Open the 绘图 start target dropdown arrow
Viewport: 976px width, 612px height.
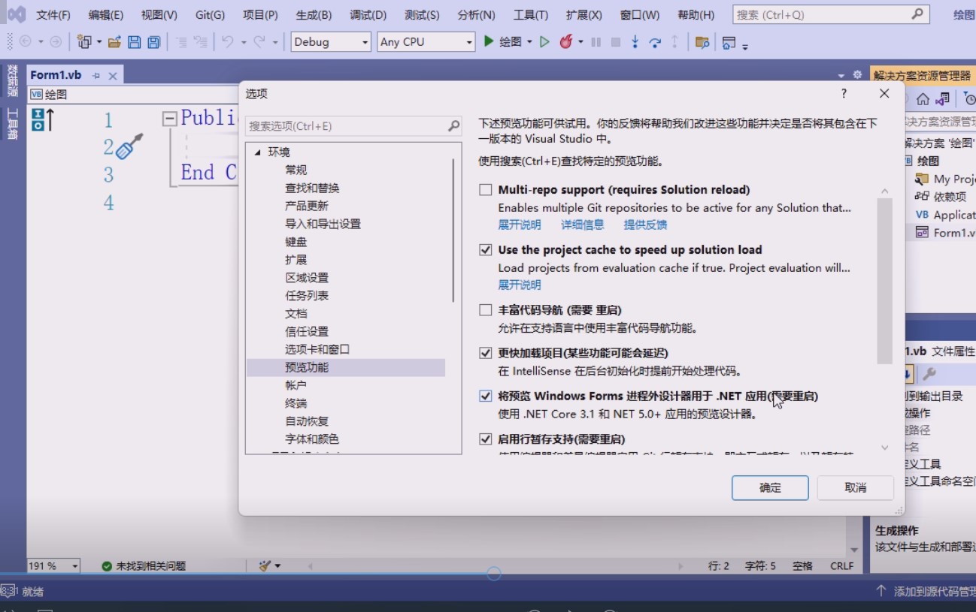pyautogui.click(x=529, y=42)
